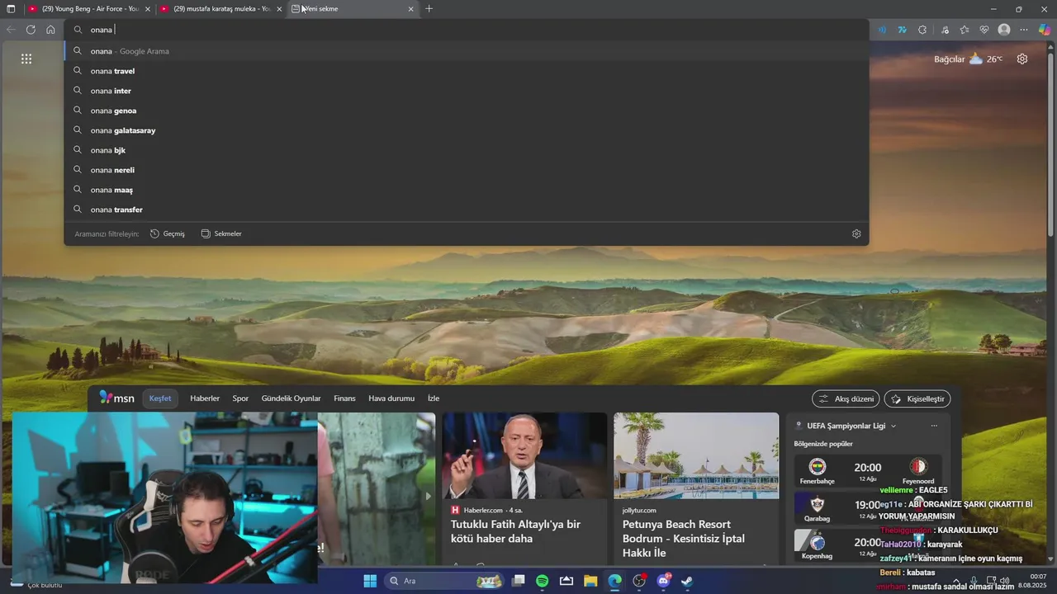Switch to Young Beng - Air Force tab
The image size is (1057, 594).
click(89, 9)
